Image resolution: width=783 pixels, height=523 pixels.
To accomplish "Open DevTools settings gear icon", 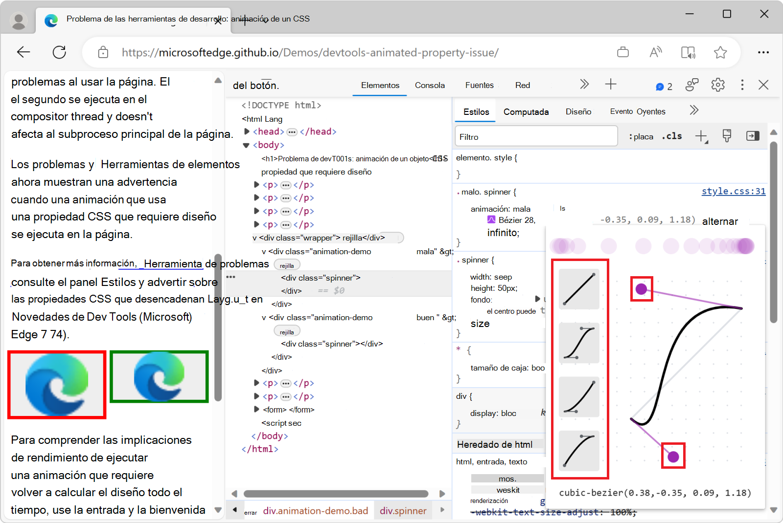I will coord(718,85).
